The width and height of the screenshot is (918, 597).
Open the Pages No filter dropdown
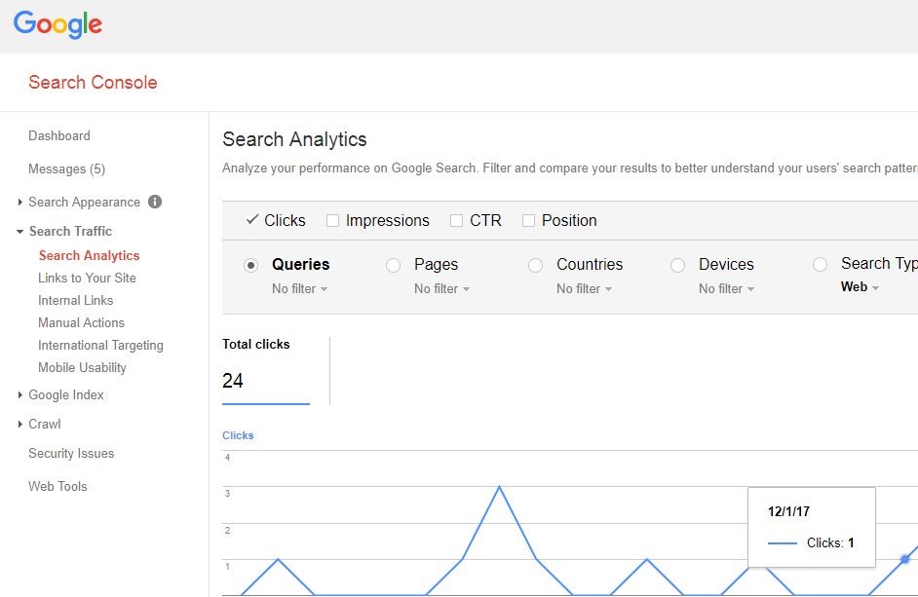[441, 289]
